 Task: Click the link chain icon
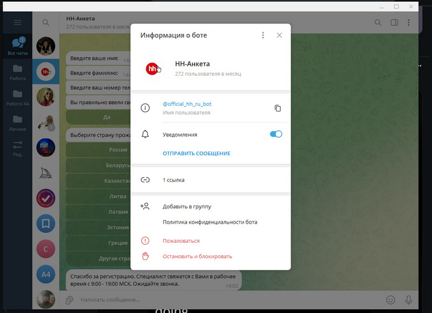[145, 180]
